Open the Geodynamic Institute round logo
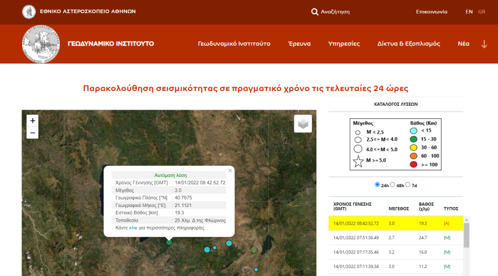Image resolution: width=498 pixels, height=276 pixels. pos(41,44)
